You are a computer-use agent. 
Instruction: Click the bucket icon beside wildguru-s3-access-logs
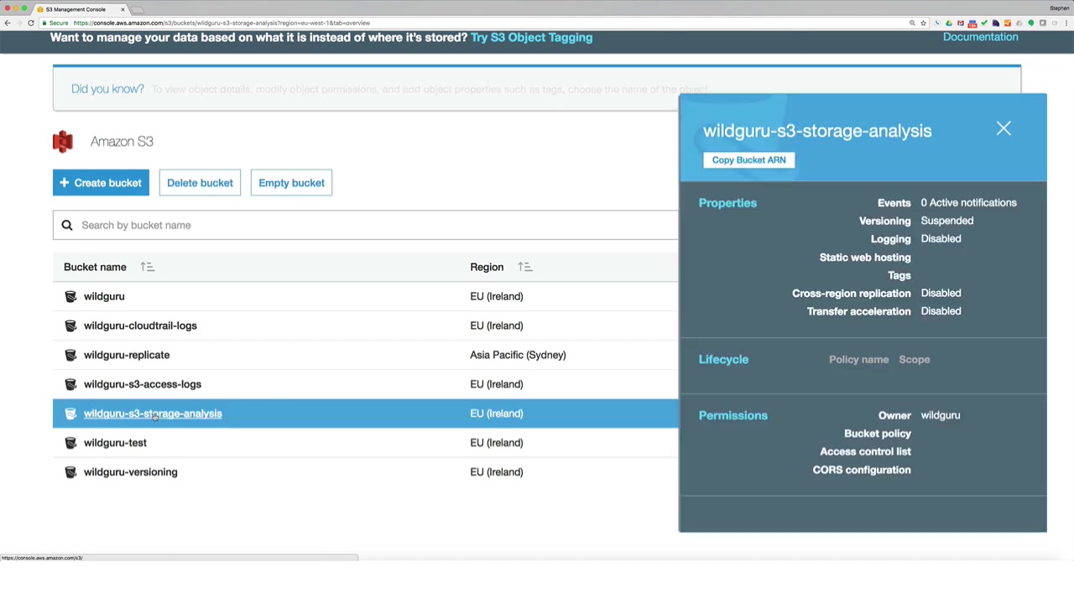click(x=70, y=384)
